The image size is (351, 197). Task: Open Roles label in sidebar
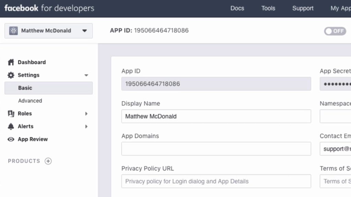[x=25, y=114]
